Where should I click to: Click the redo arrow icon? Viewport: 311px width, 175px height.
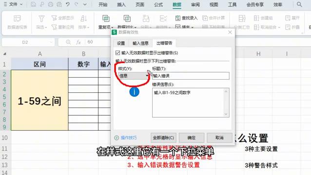76,4
